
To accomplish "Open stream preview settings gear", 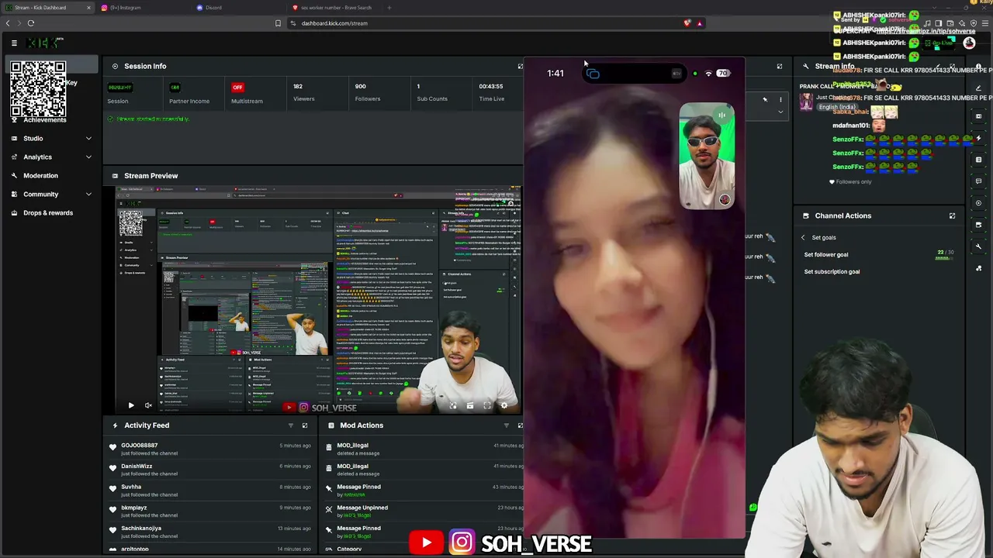I will pyautogui.click(x=504, y=405).
